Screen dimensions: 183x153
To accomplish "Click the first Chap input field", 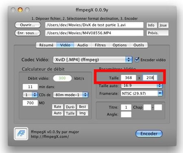I will [147, 107].
